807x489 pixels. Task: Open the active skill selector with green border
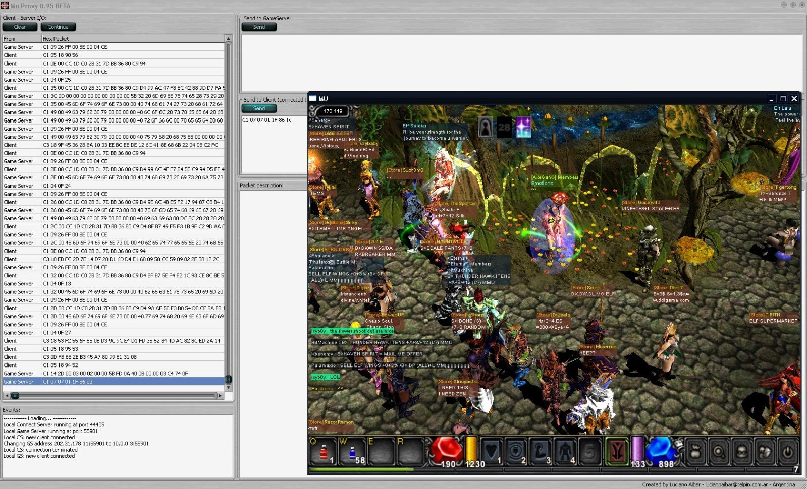(617, 450)
